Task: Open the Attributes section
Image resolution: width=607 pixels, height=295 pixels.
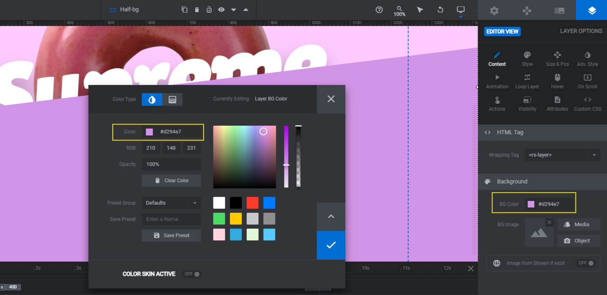Action: coord(557,104)
